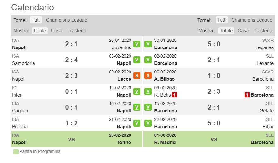This screenshot has height=163, width=278.
Task: Click red card icon beside R. Betis
Action: [174, 95]
